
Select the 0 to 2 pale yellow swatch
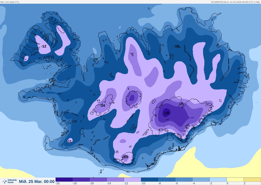(235, 180)
